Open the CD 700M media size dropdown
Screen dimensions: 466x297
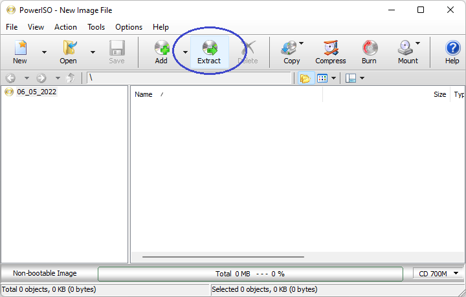(438, 274)
